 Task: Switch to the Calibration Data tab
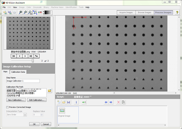[18, 72]
